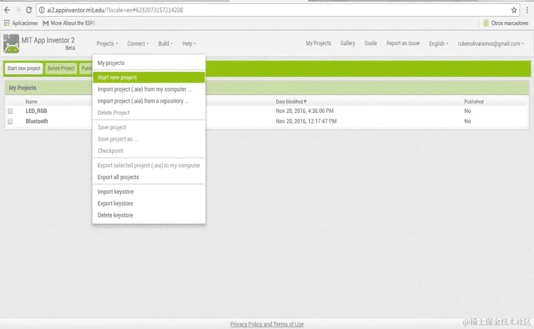This screenshot has height=329, width=534.
Task: Select My projects in Projects menu
Action: [x=149, y=63]
